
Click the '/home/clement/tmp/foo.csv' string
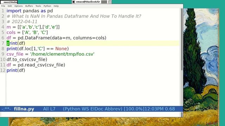[62, 54]
